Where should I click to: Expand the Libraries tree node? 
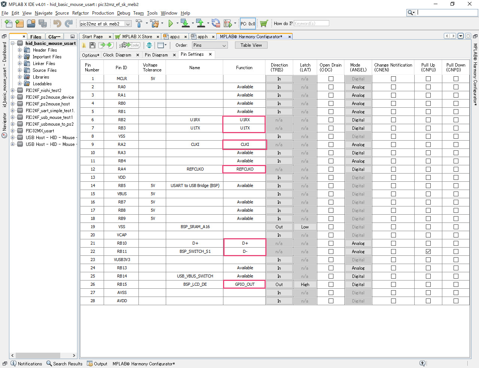point(20,77)
